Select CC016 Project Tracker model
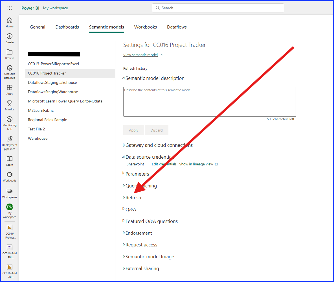Viewport: 334px width, 282px height. point(70,73)
